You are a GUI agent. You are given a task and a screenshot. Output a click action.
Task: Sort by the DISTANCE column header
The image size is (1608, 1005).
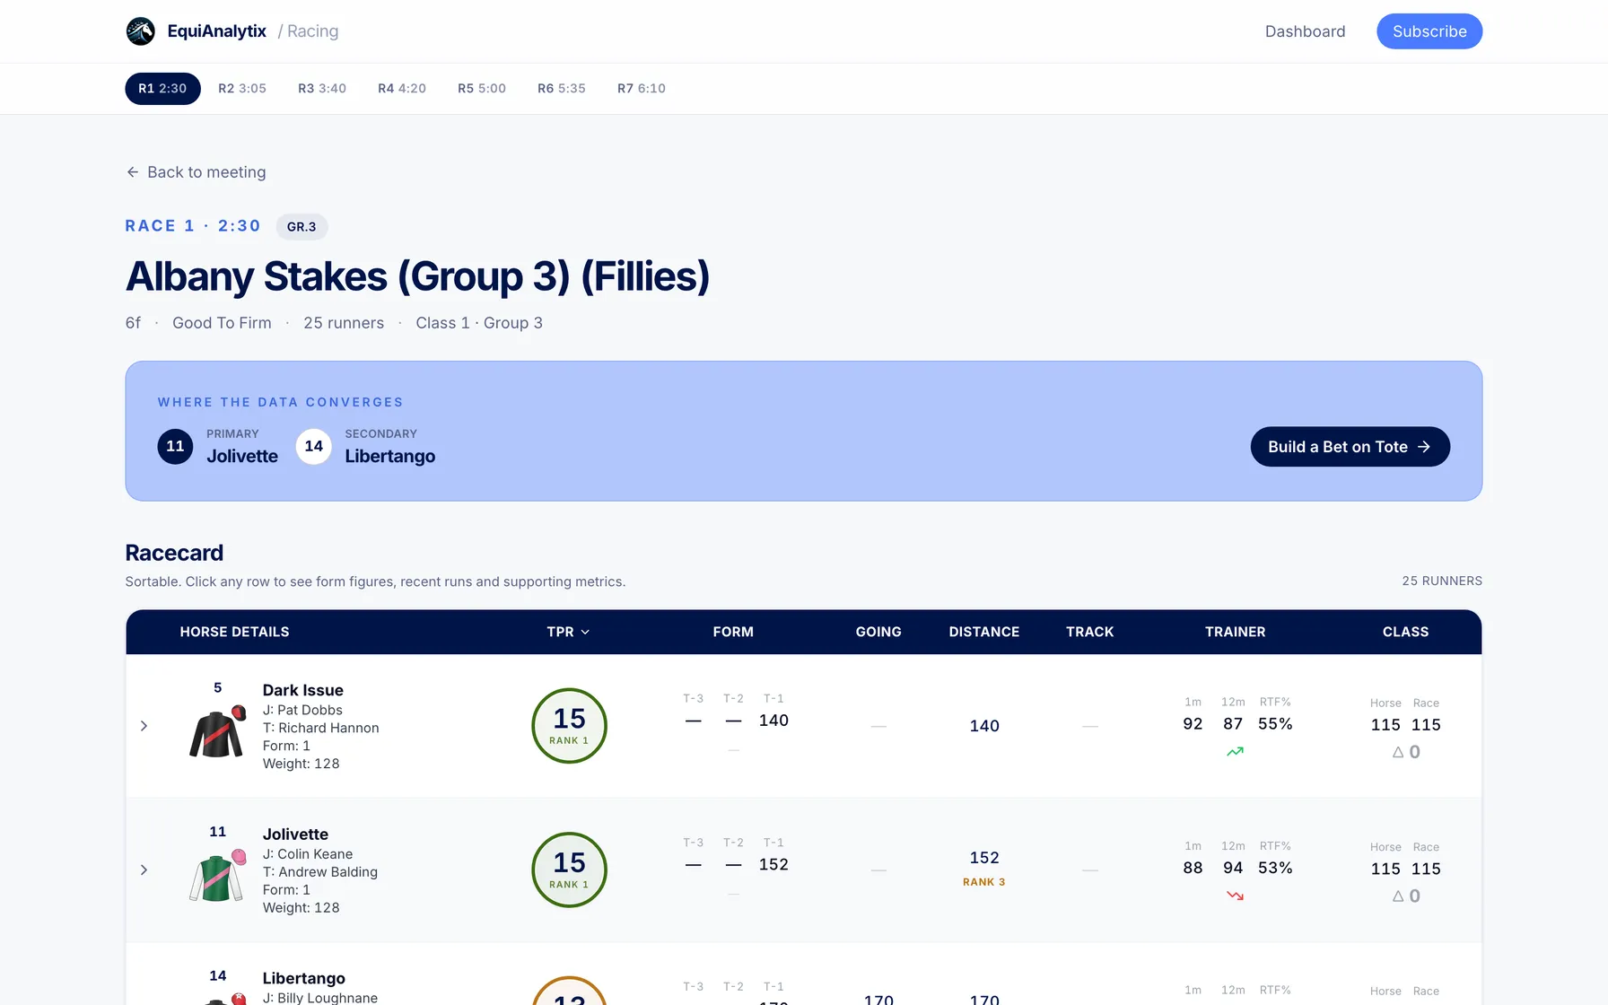tap(984, 632)
